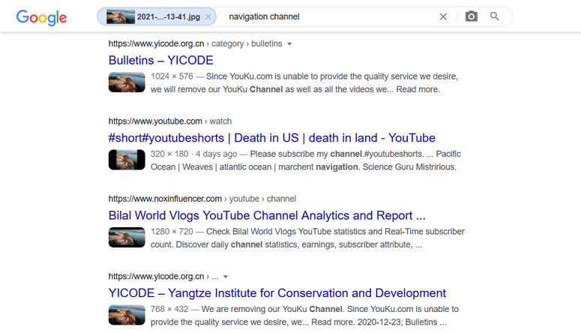
Task: Open search by image camera icon
Action: [x=472, y=16]
